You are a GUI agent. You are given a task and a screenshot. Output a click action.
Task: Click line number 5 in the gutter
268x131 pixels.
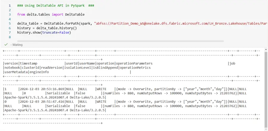click(10, 23)
